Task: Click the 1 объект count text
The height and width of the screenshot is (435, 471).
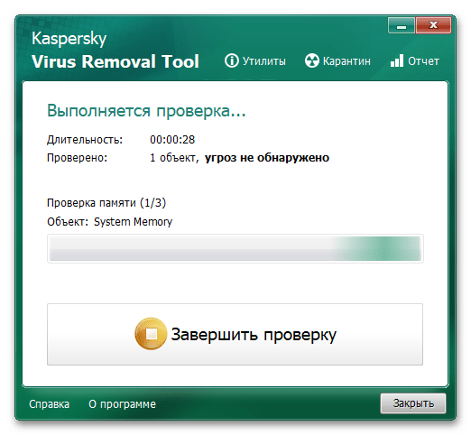Action: pyautogui.click(x=174, y=158)
